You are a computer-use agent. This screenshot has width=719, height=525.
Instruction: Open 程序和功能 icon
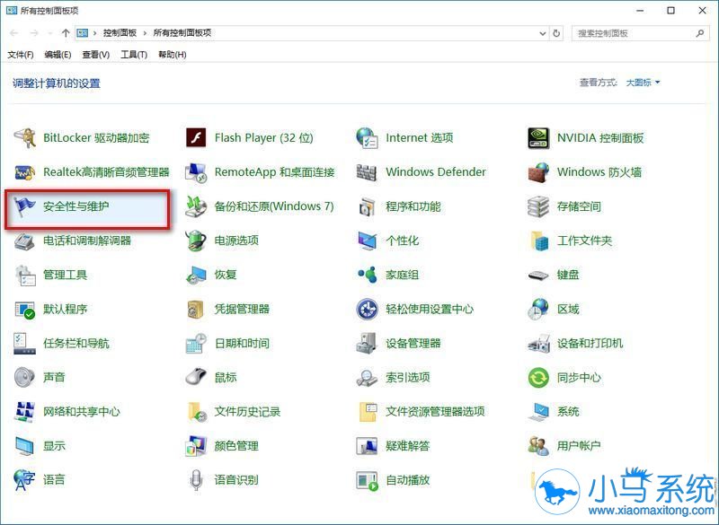pyautogui.click(x=367, y=206)
